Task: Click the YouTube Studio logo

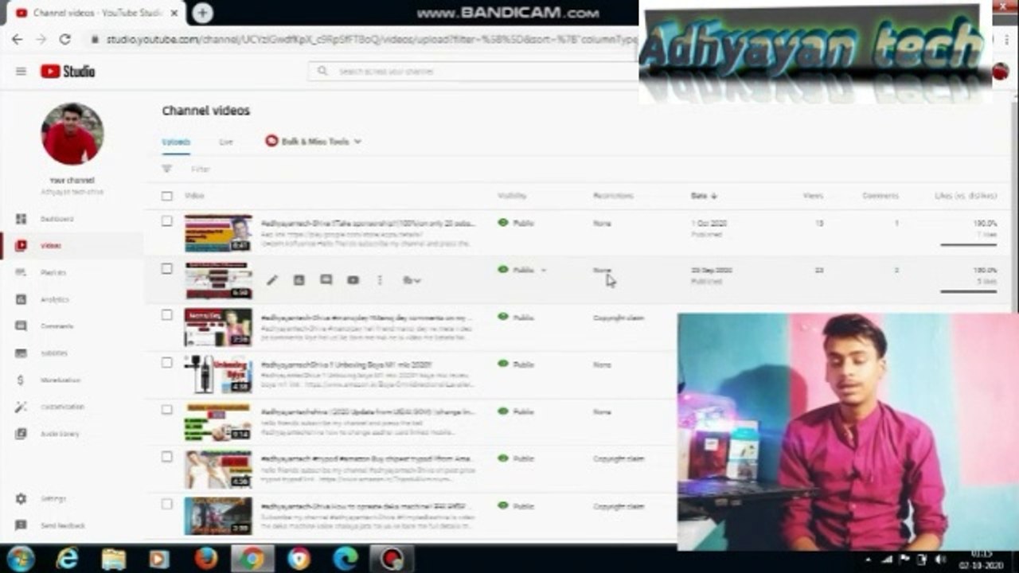Action: (68, 72)
